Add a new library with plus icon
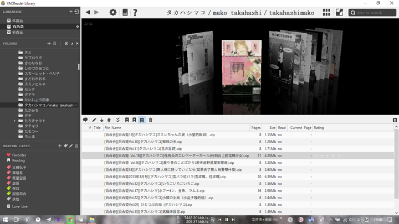399x224 pixels. [x=71, y=12]
